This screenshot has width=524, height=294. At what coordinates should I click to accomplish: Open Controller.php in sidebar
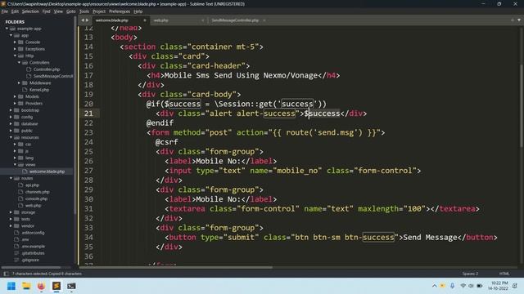point(47,69)
